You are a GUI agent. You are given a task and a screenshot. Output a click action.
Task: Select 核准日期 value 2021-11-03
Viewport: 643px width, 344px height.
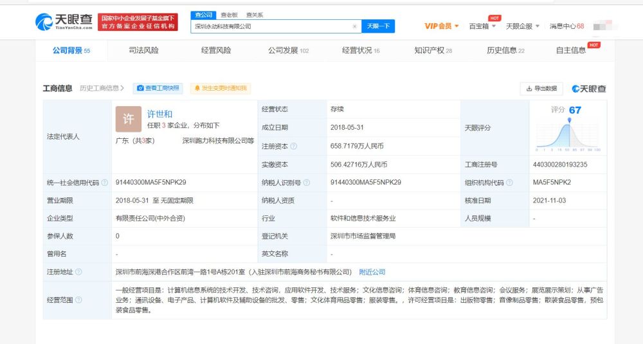point(550,201)
